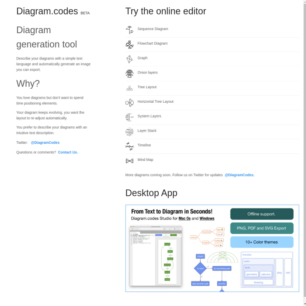Image resolution: width=306 pixels, height=306 pixels.
Task: Open the Tree Layout editor link
Action: click(147, 87)
